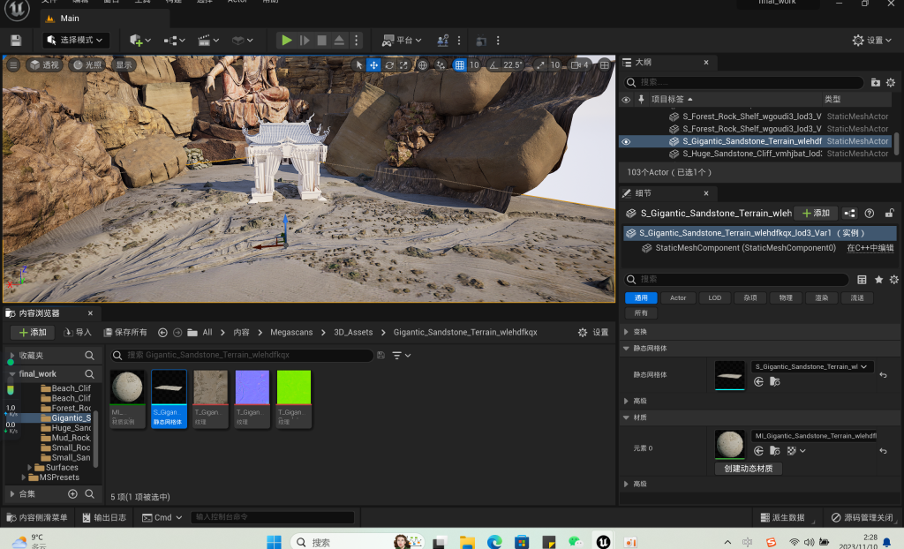904x549 pixels.
Task: Save the current level with the disk icon
Action: pos(16,41)
